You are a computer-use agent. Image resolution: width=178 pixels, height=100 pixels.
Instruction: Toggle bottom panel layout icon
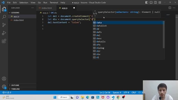click(151, 2)
